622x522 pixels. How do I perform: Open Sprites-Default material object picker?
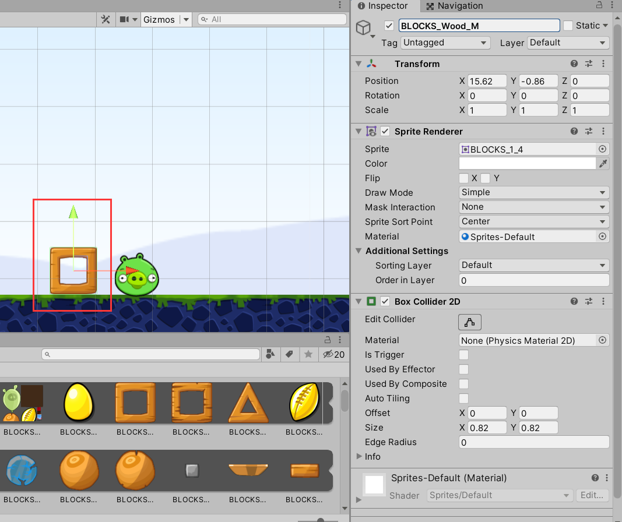[602, 236]
